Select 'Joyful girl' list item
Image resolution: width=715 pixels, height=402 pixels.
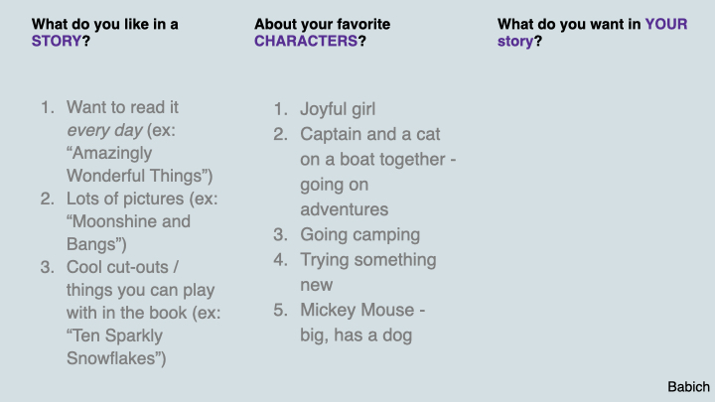pos(325,109)
